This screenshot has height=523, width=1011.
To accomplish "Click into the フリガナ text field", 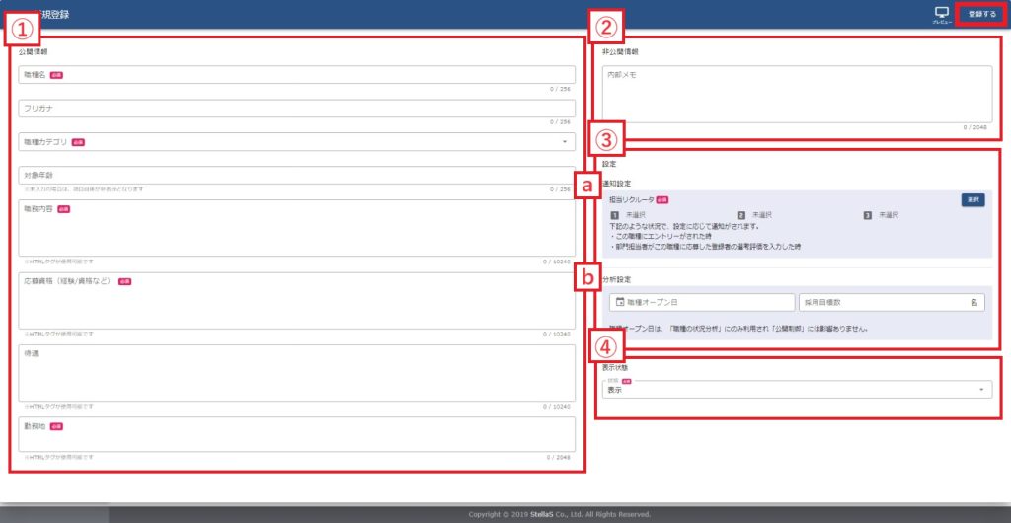I will (296, 108).
